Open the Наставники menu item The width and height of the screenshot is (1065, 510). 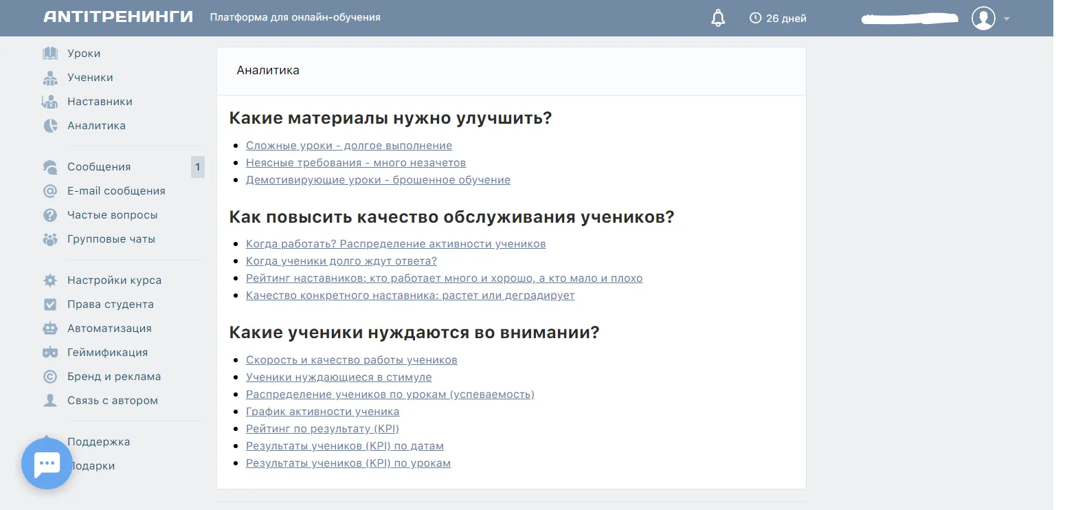coord(100,102)
